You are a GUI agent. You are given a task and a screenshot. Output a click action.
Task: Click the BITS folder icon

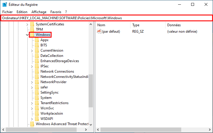click(x=37, y=45)
